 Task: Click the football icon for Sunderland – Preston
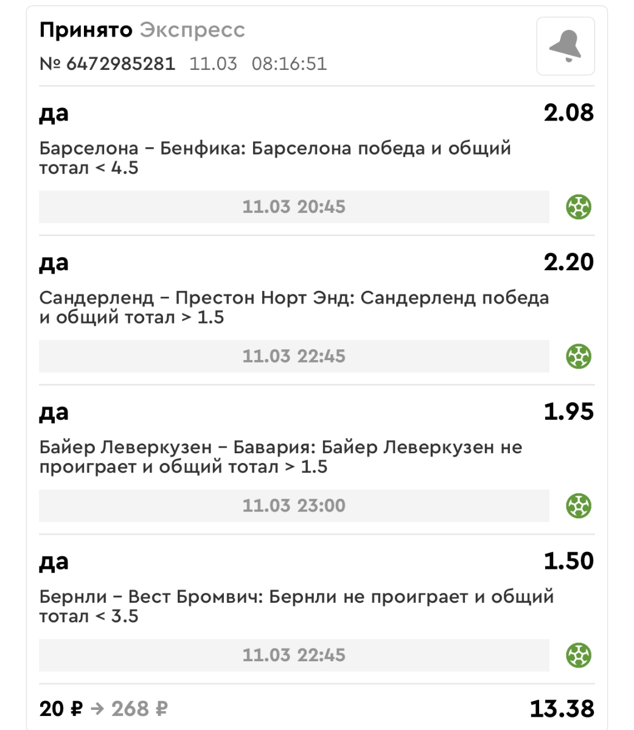579,356
